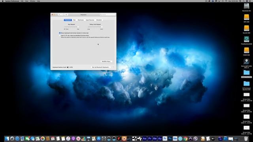
Task: Switch to the Shortcuts tab
Action: [81, 20]
